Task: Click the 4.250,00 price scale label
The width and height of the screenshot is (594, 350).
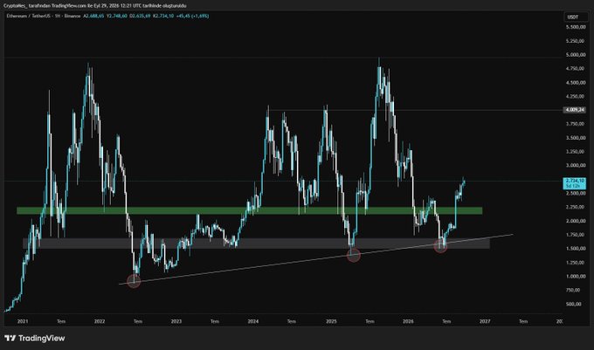Action: 575,96
